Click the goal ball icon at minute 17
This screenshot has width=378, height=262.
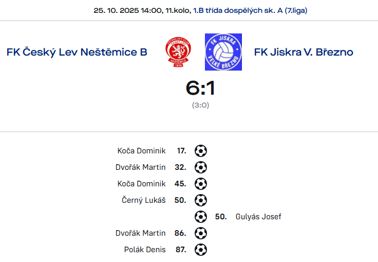point(201,151)
